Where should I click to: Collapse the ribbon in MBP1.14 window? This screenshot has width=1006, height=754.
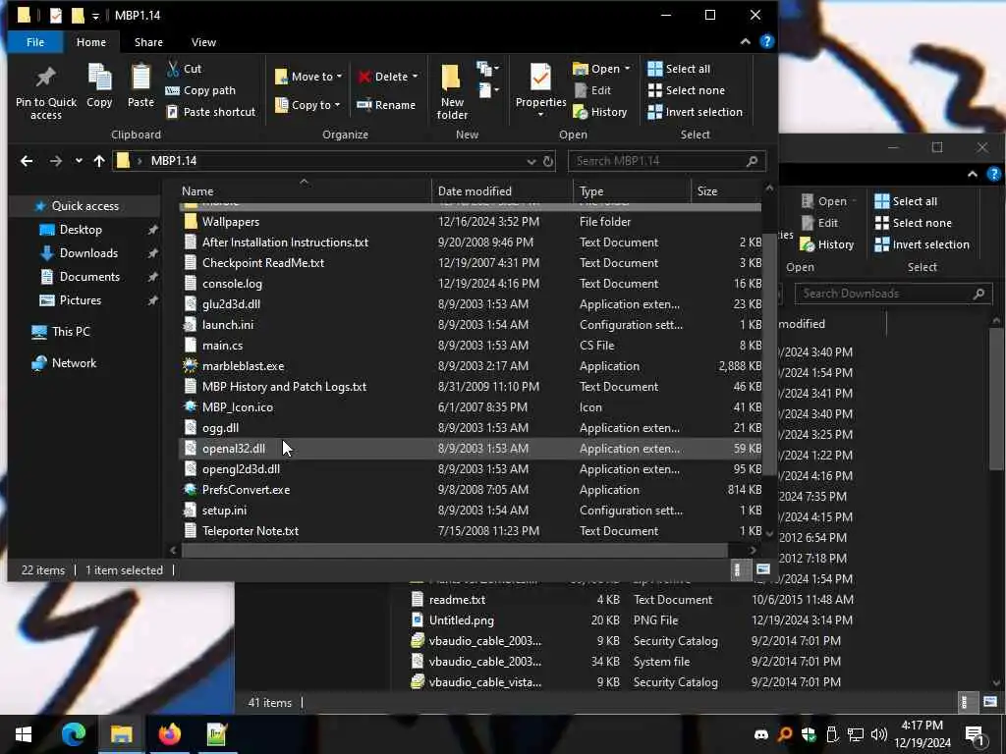(x=746, y=41)
